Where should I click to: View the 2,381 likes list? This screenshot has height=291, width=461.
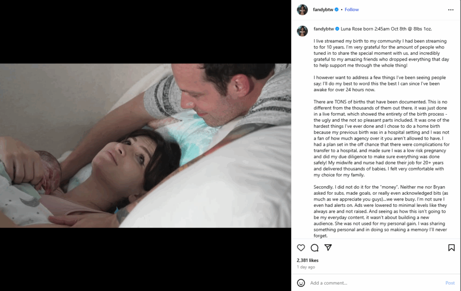(x=307, y=260)
